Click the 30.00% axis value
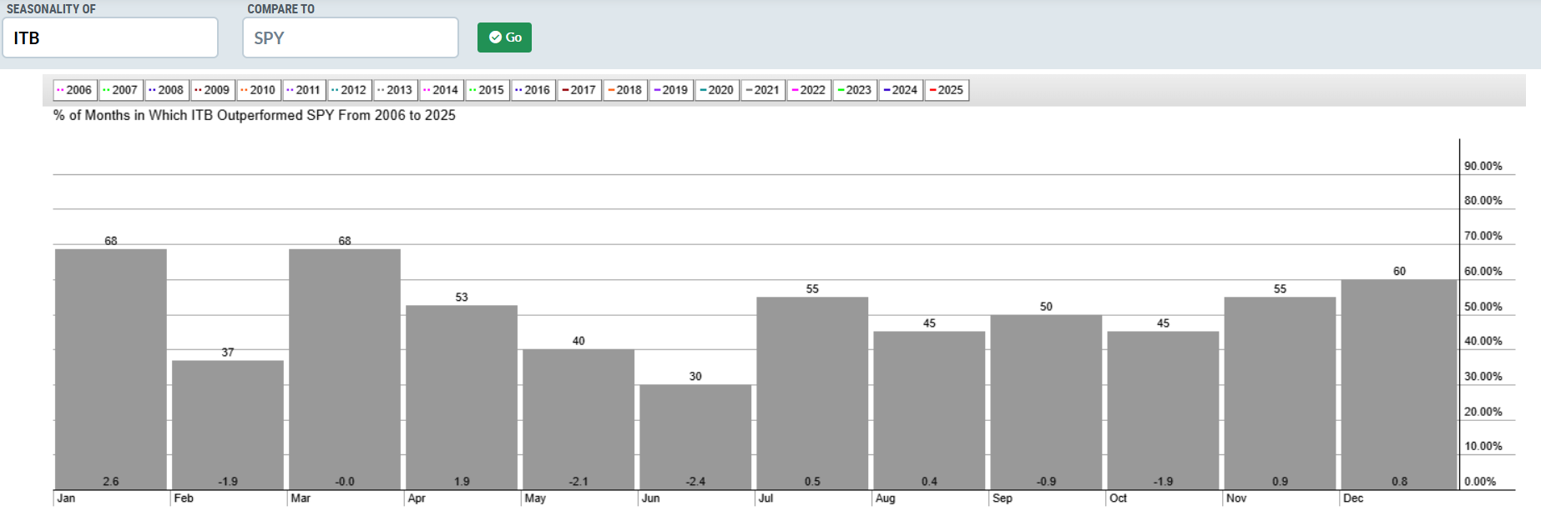The width and height of the screenshot is (1541, 511). [x=1483, y=376]
